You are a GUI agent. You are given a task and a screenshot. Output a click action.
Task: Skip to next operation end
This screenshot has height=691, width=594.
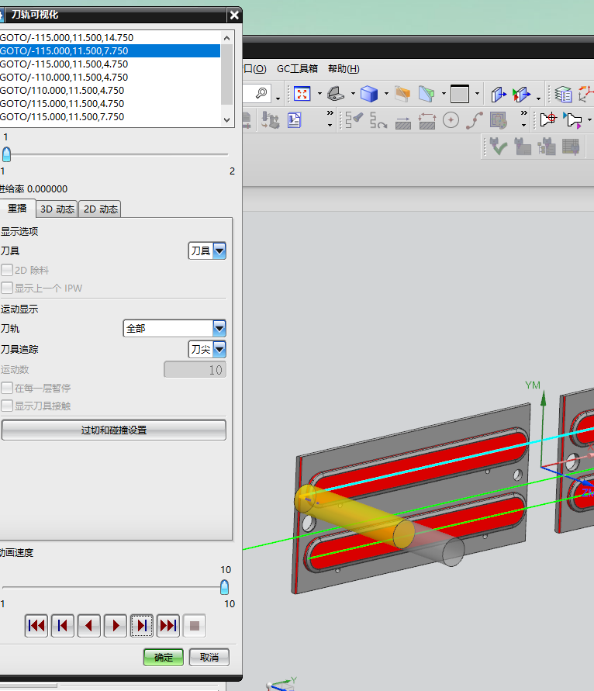point(168,625)
